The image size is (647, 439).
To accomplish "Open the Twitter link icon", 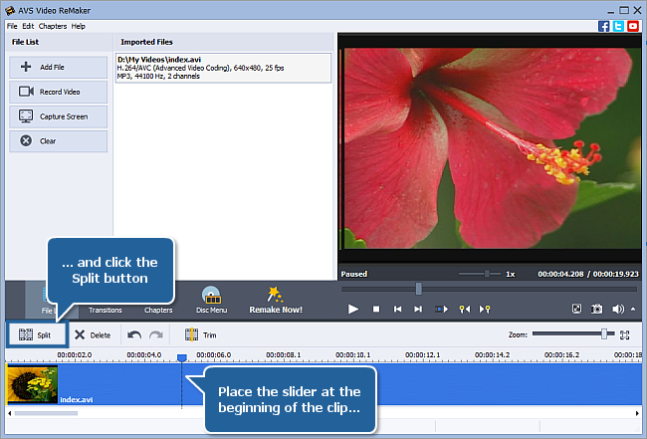I will [618, 26].
